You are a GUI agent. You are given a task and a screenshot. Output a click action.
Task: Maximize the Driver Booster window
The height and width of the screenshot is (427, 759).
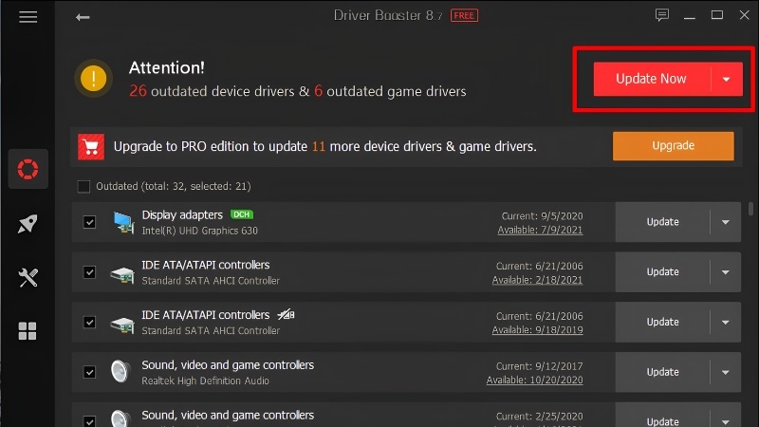pos(717,15)
